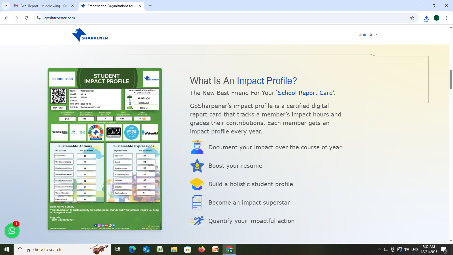Bookmark this page with the star icon
Viewport: 453px width, 255px height.
(x=412, y=18)
